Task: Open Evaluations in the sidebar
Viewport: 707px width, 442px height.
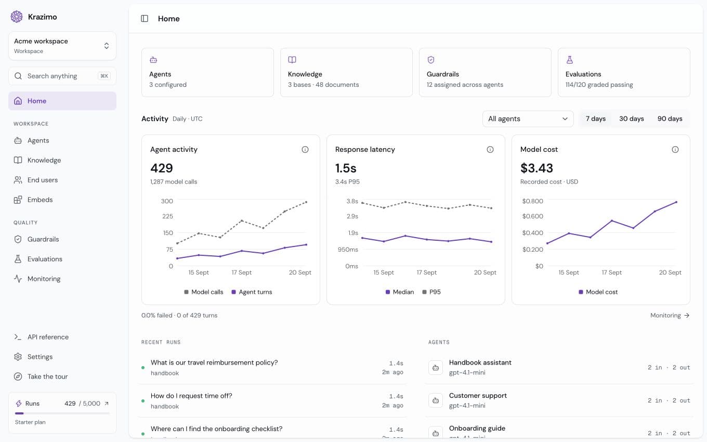Action: (62, 259)
